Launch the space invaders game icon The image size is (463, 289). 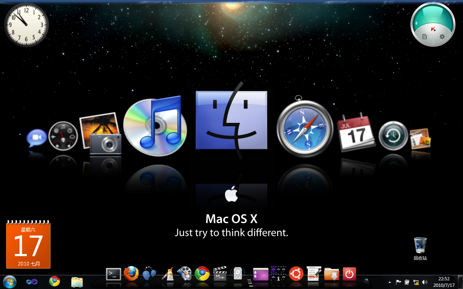[279, 274]
